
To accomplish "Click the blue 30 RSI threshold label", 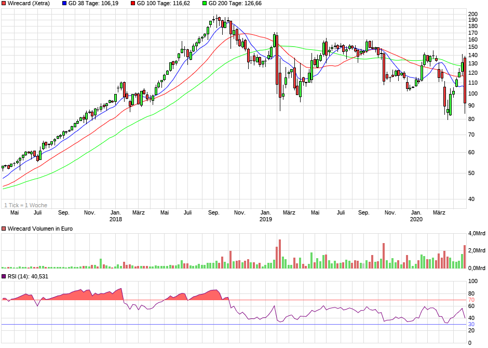I will tap(471, 324).
